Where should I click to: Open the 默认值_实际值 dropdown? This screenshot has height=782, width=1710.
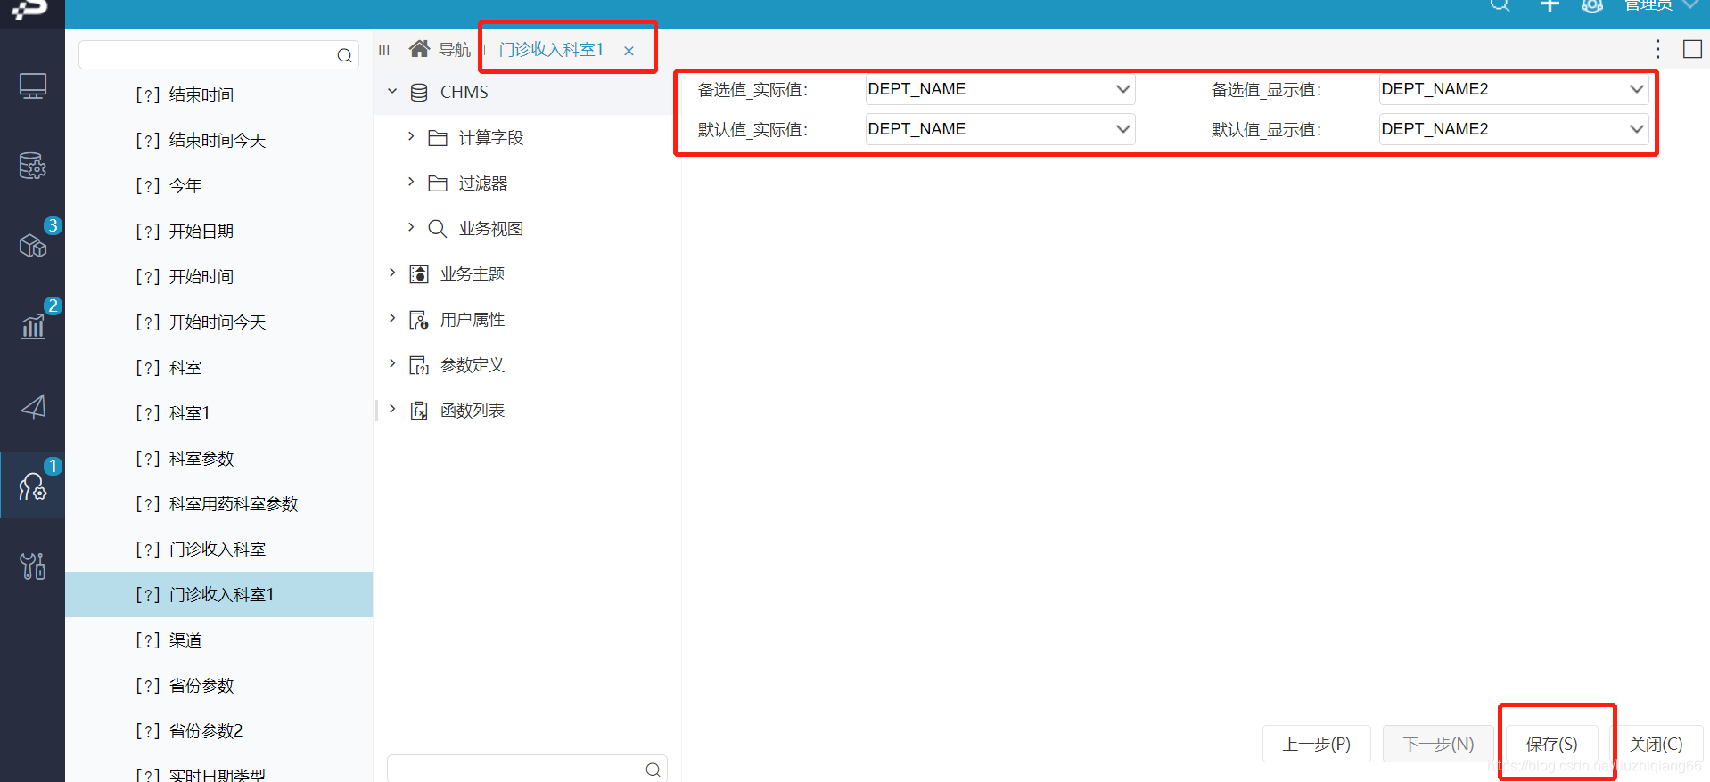999,129
